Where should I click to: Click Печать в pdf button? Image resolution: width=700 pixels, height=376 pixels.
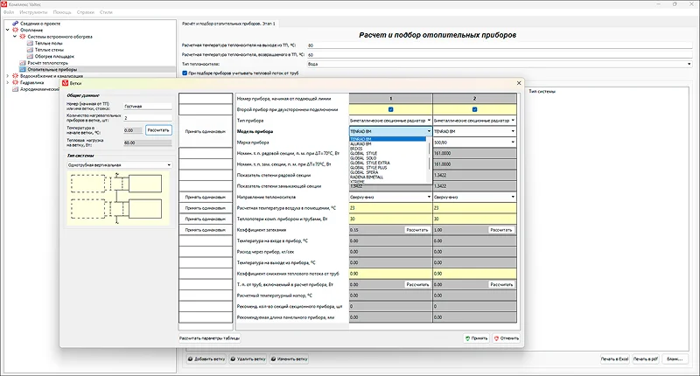(x=646, y=359)
